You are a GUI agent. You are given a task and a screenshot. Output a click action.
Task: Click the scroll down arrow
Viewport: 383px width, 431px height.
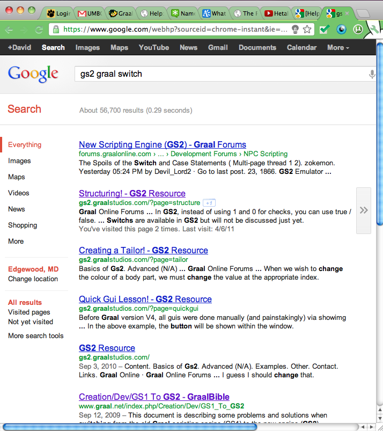click(x=380, y=418)
